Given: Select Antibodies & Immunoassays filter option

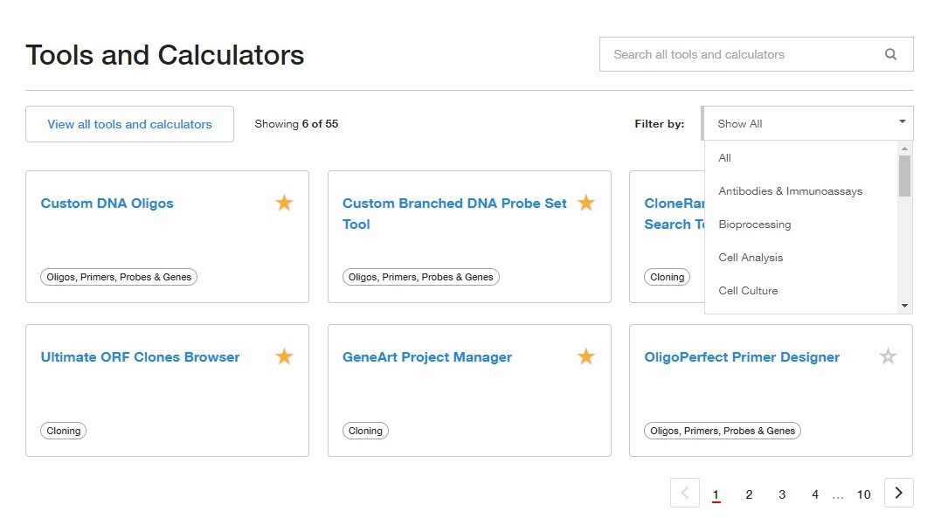Looking at the screenshot, I should 790,191.
